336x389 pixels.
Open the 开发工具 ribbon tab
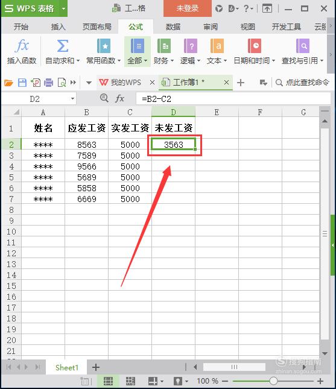click(x=287, y=27)
